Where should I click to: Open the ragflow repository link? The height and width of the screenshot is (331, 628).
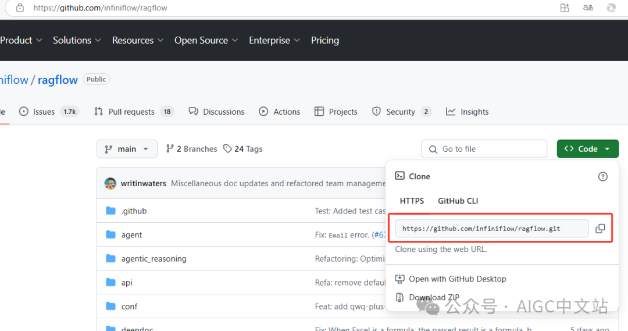[x=58, y=80]
